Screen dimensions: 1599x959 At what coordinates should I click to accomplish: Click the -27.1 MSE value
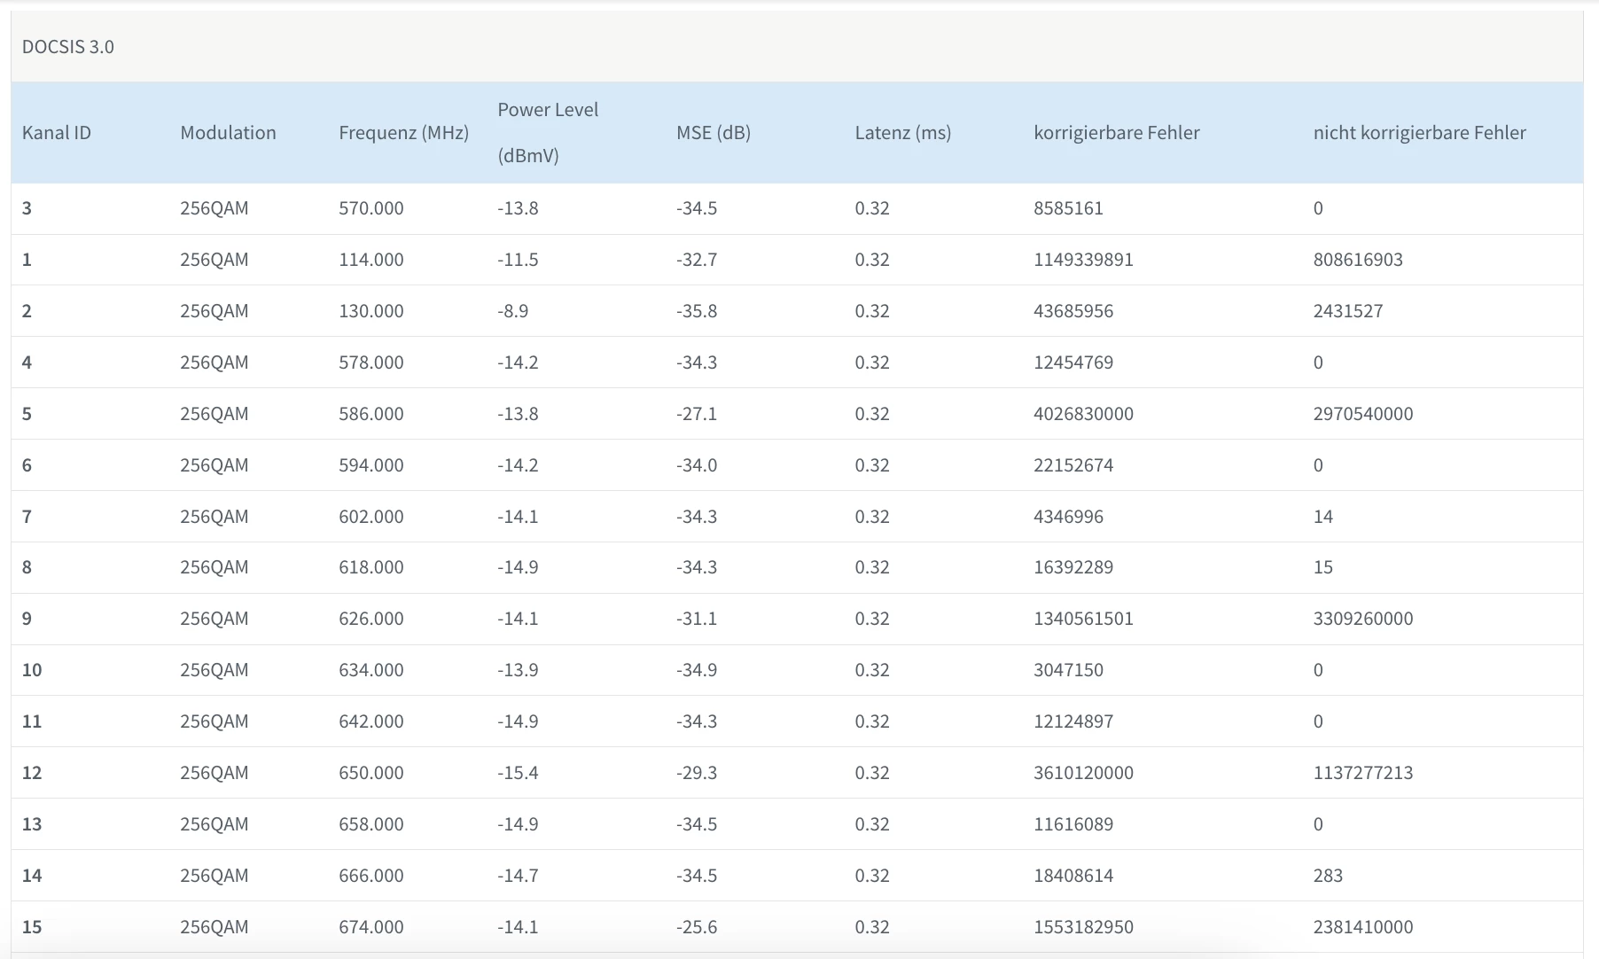pos(697,414)
